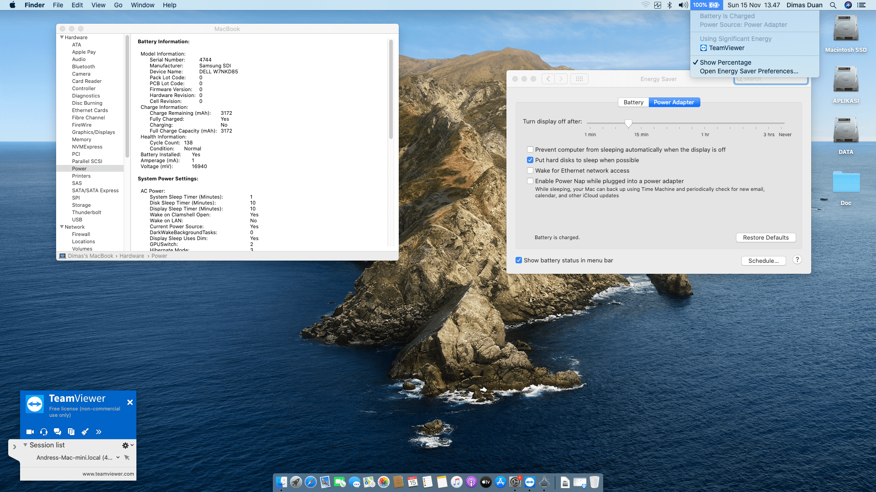Open the DATA drive on desktop
The width and height of the screenshot is (876, 492).
(846, 136)
